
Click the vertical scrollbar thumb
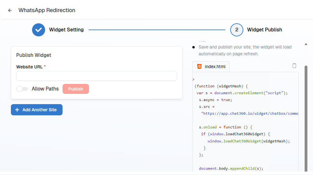(x=306, y=118)
